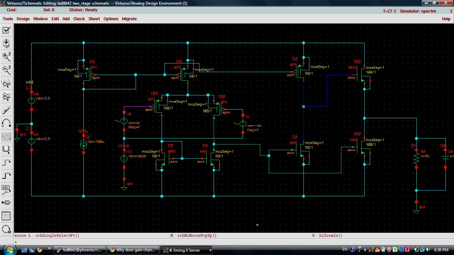Click the Repeat icon at toolbar bottom

click(x=6, y=229)
